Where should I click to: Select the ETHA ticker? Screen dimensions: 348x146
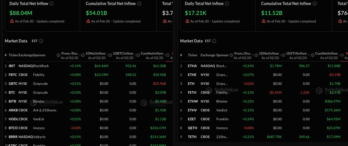(192, 66)
